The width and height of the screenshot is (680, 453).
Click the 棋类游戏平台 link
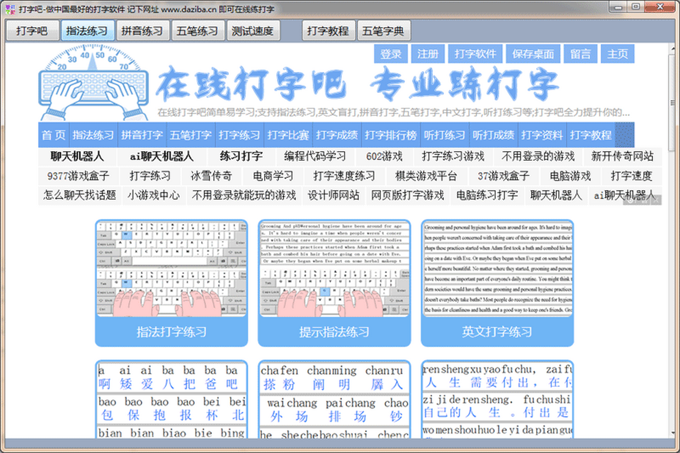click(x=426, y=176)
